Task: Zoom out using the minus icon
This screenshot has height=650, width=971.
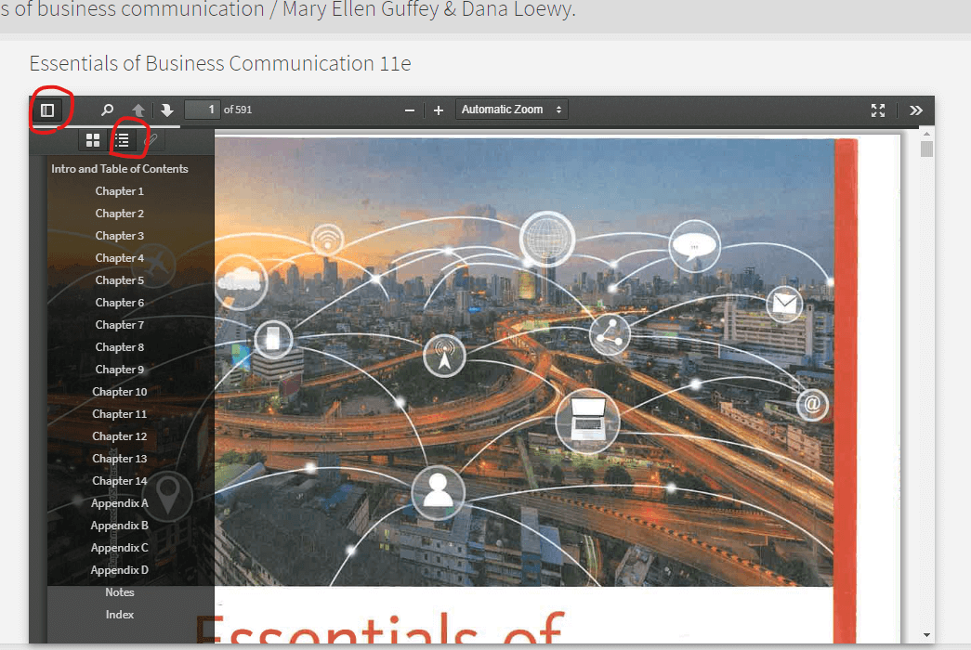Action: click(409, 110)
